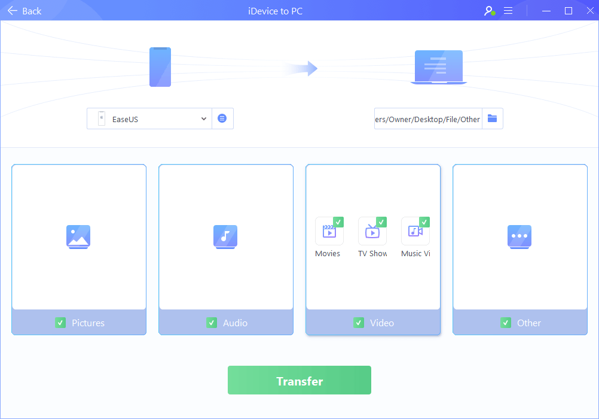599x419 pixels.
Task: Click the Other category ellipsis icon
Action: click(519, 237)
